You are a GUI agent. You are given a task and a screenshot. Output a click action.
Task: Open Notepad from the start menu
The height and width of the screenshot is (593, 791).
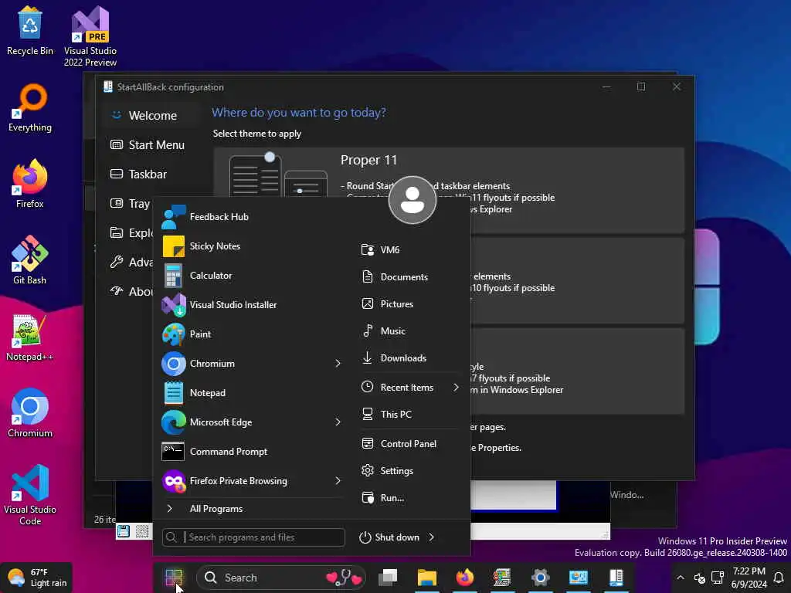click(251, 393)
